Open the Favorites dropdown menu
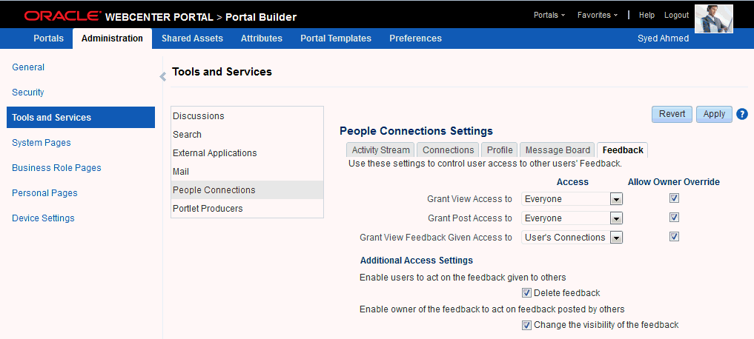Image resolution: width=754 pixels, height=339 pixels. pyautogui.click(x=598, y=16)
